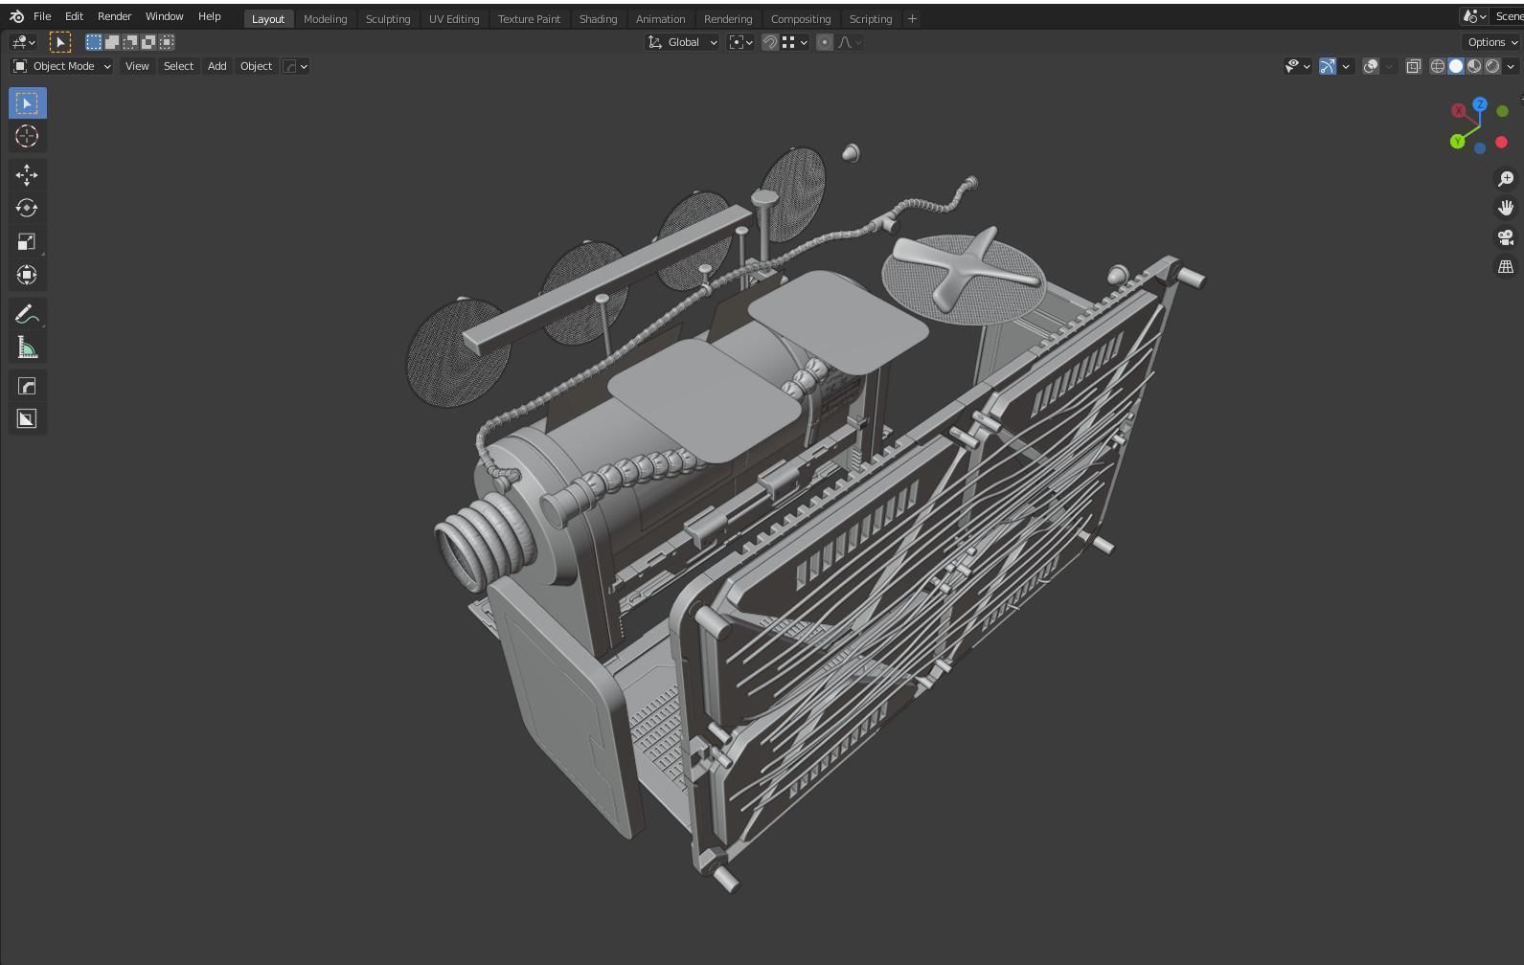The width and height of the screenshot is (1524, 965).
Task: Open the File menu
Action: 42,16
